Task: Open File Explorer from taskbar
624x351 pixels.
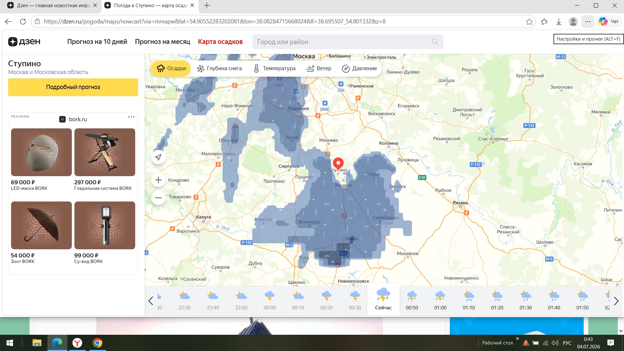Action: pyautogui.click(x=37, y=343)
